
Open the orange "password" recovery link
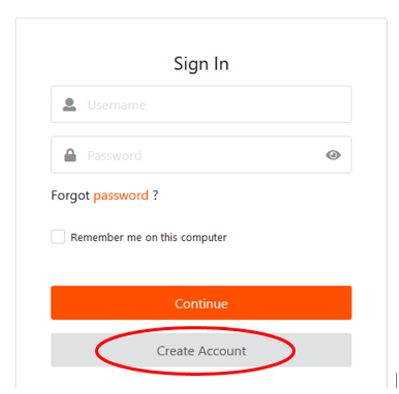tap(121, 196)
